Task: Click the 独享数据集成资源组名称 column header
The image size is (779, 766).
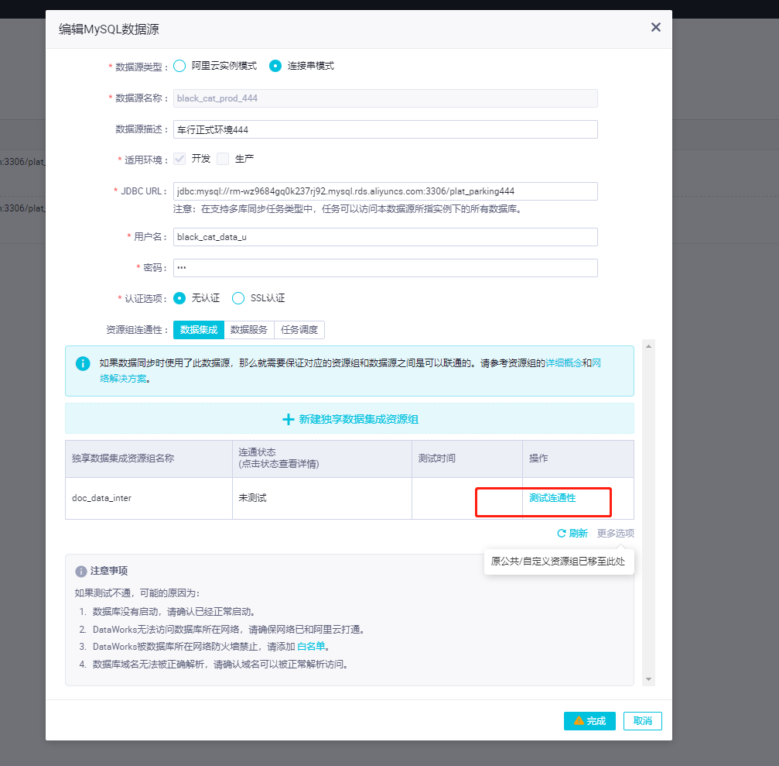Action: 149,459
